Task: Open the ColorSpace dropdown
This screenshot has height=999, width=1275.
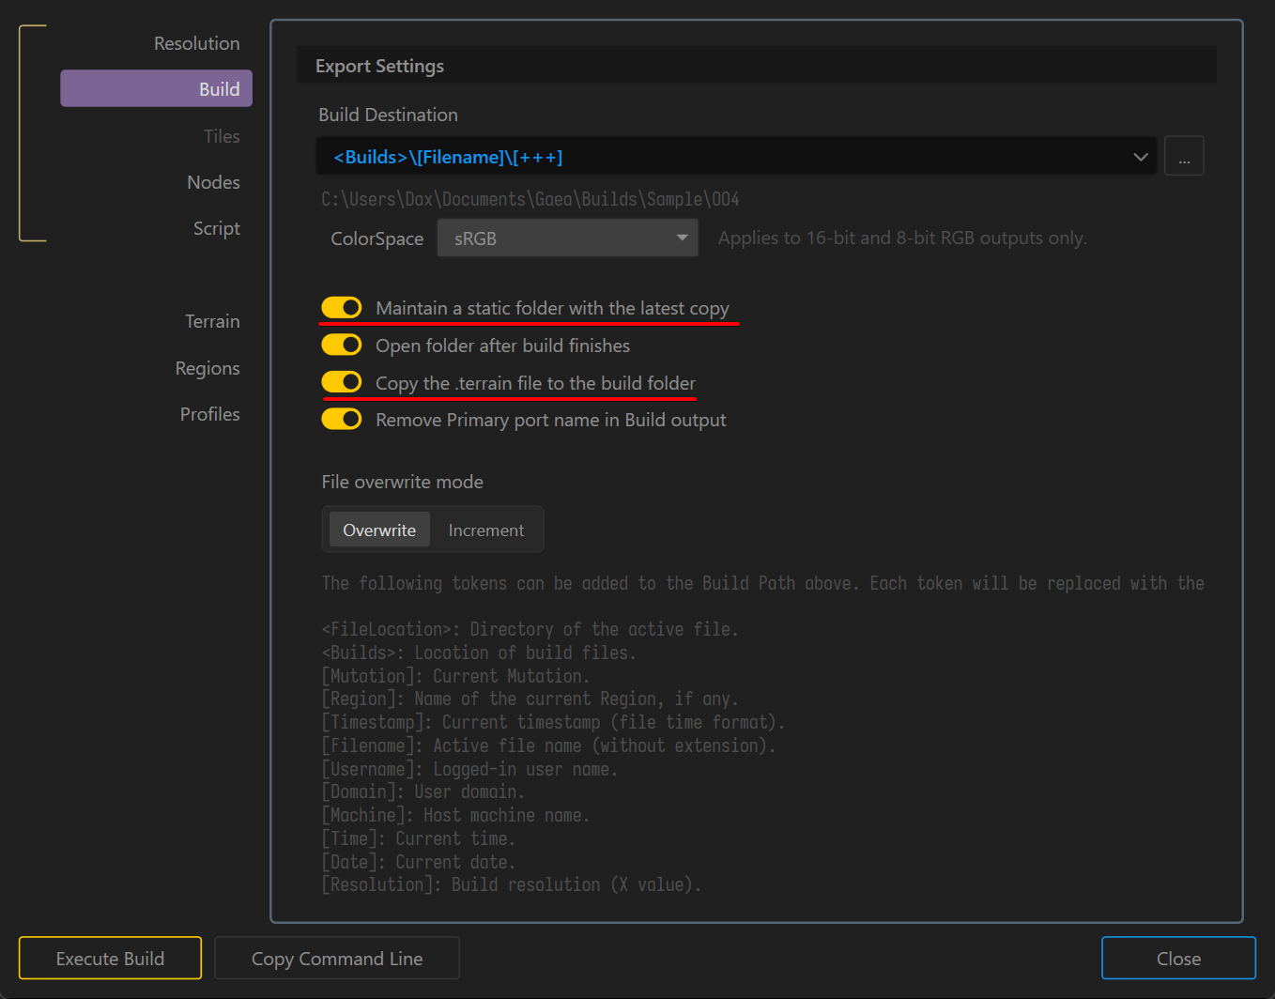Action: pos(567,238)
